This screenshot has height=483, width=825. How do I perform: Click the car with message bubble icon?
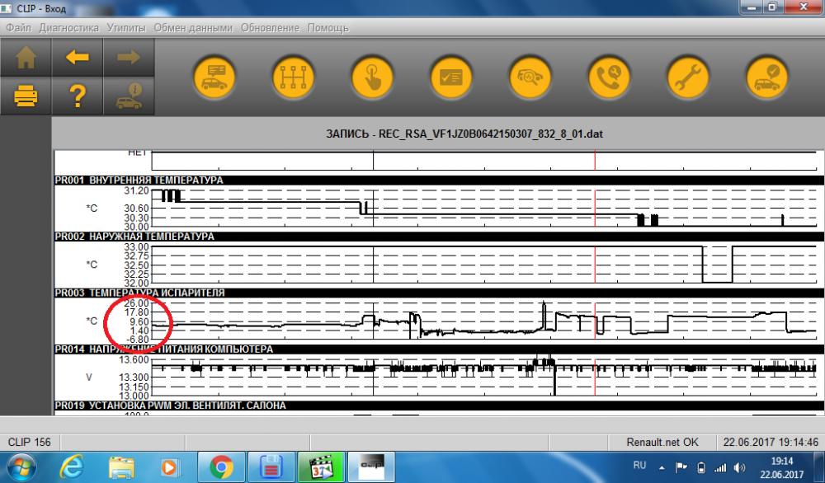214,77
